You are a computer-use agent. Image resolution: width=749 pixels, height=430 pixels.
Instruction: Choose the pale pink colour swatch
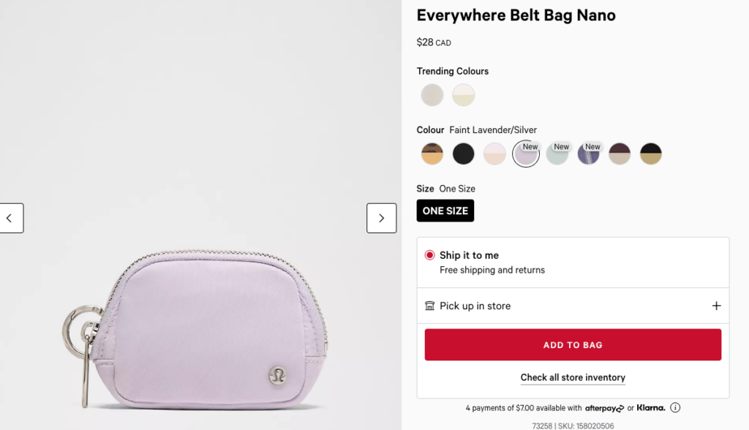(x=494, y=154)
